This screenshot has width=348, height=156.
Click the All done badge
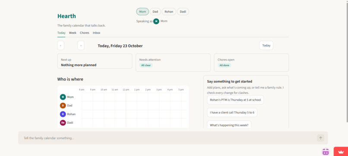click(x=225, y=65)
